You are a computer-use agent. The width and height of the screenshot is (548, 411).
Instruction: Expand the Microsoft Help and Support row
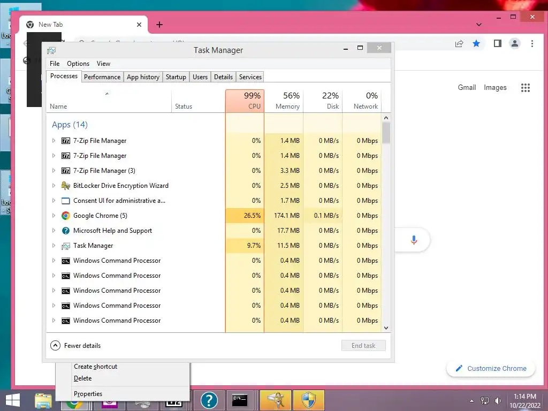pyautogui.click(x=54, y=231)
